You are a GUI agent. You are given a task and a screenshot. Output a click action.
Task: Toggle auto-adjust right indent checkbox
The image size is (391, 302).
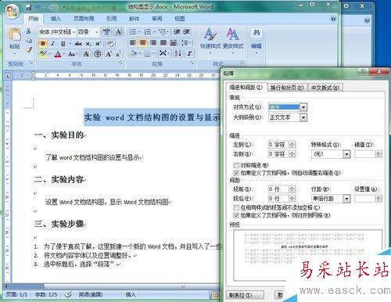236,173
